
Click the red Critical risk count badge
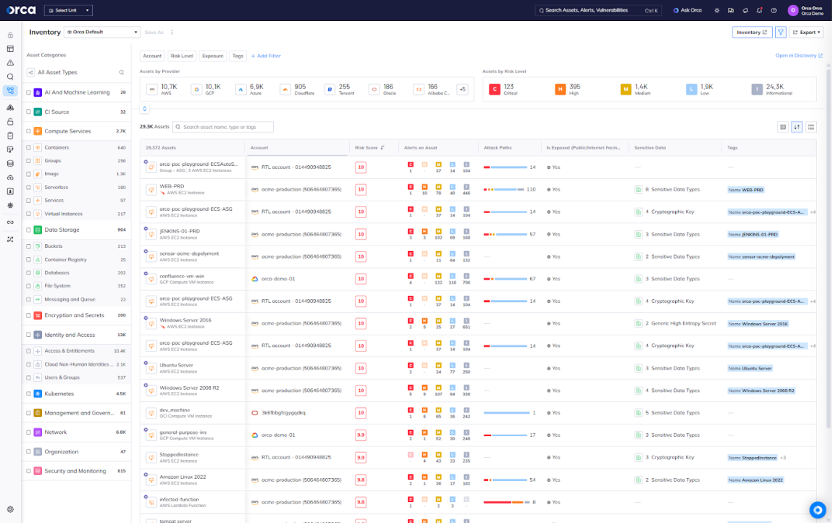click(496, 90)
